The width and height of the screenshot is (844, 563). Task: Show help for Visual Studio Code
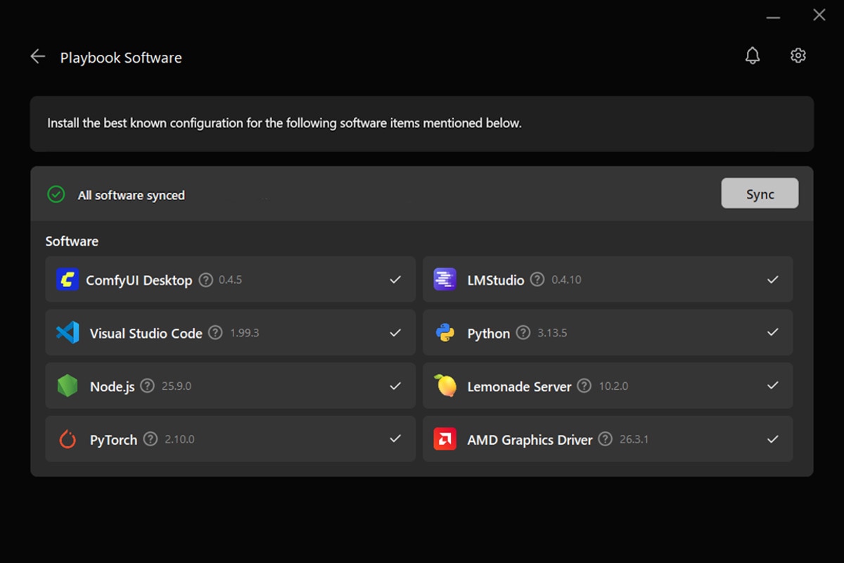coord(216,332)
